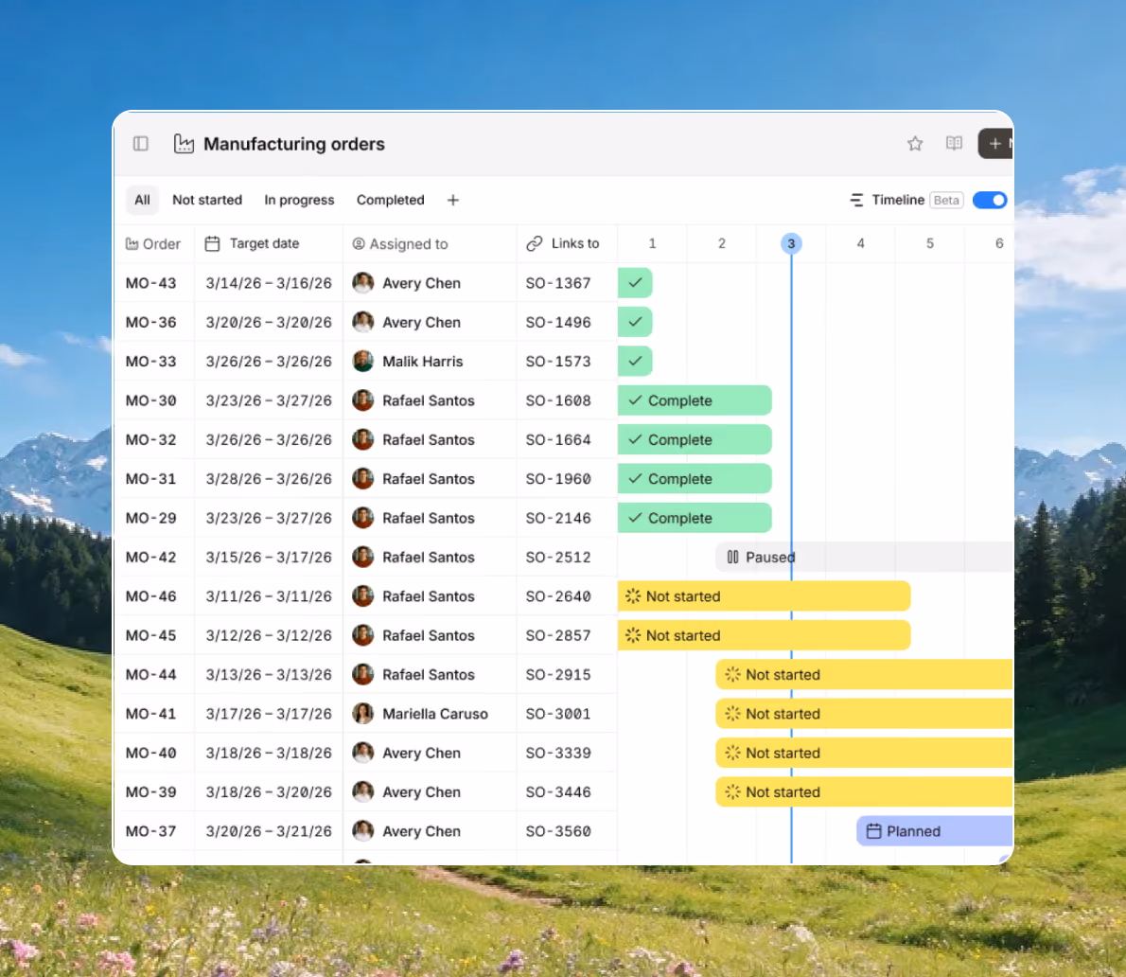Click day 5 in timeline header
Image resolution: width=1126 pixels, height=977 pixels.
[930, 243]
